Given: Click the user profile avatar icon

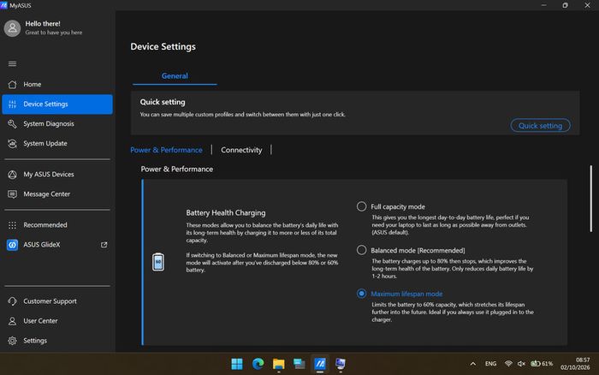Looking at the screenshot, I should coord(12,28).
